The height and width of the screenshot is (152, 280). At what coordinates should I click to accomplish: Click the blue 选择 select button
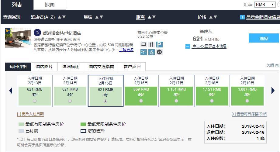click(x=264, y=38)
